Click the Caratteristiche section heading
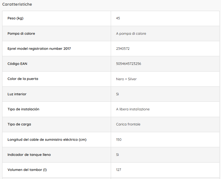This screenshot has width=221, height=179. click(x=17, y=4)
